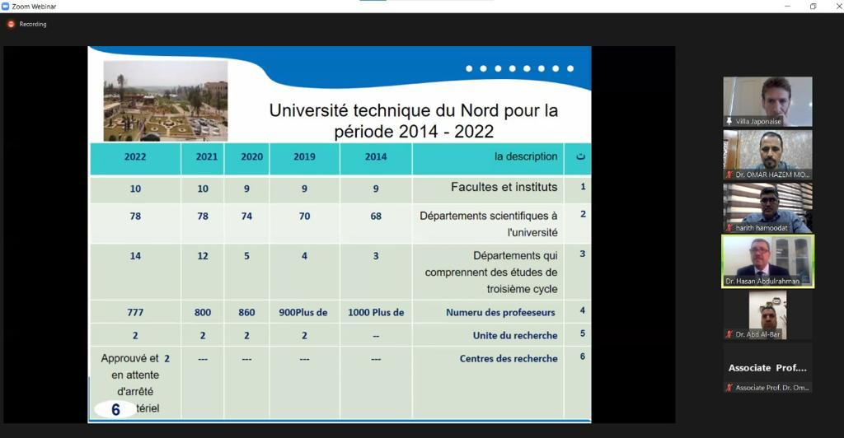844x438 pixels.
Task: Click the 'la description' column header
Action: coord(526,156)
